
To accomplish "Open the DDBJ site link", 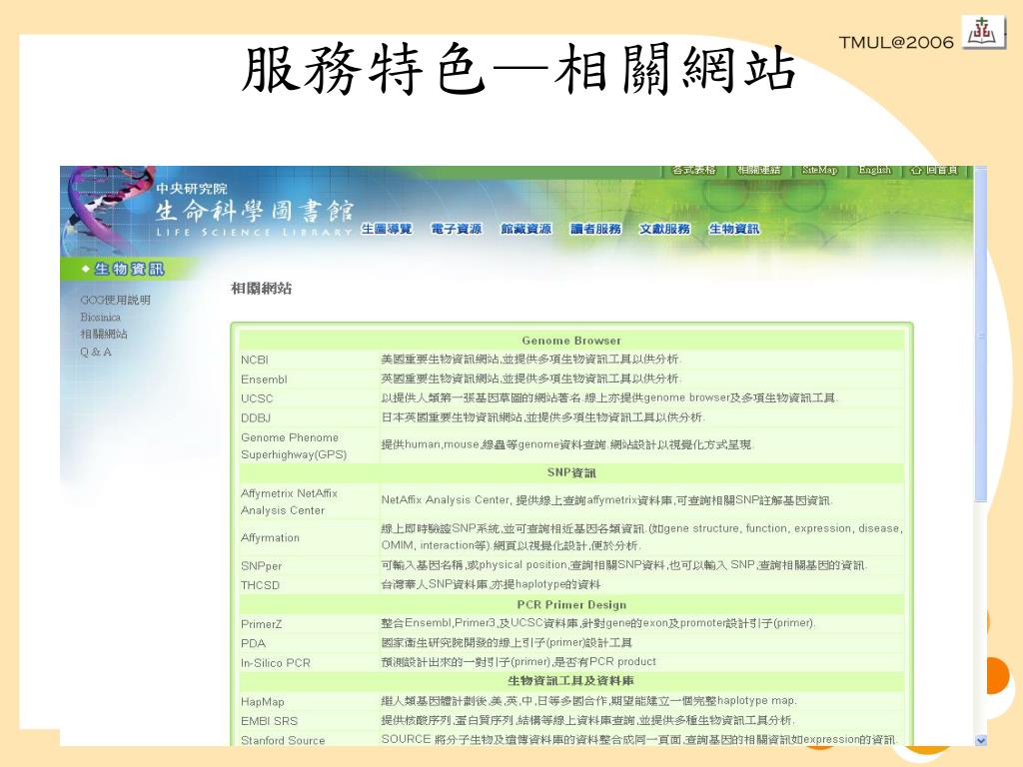I will [x=255, y=418].
